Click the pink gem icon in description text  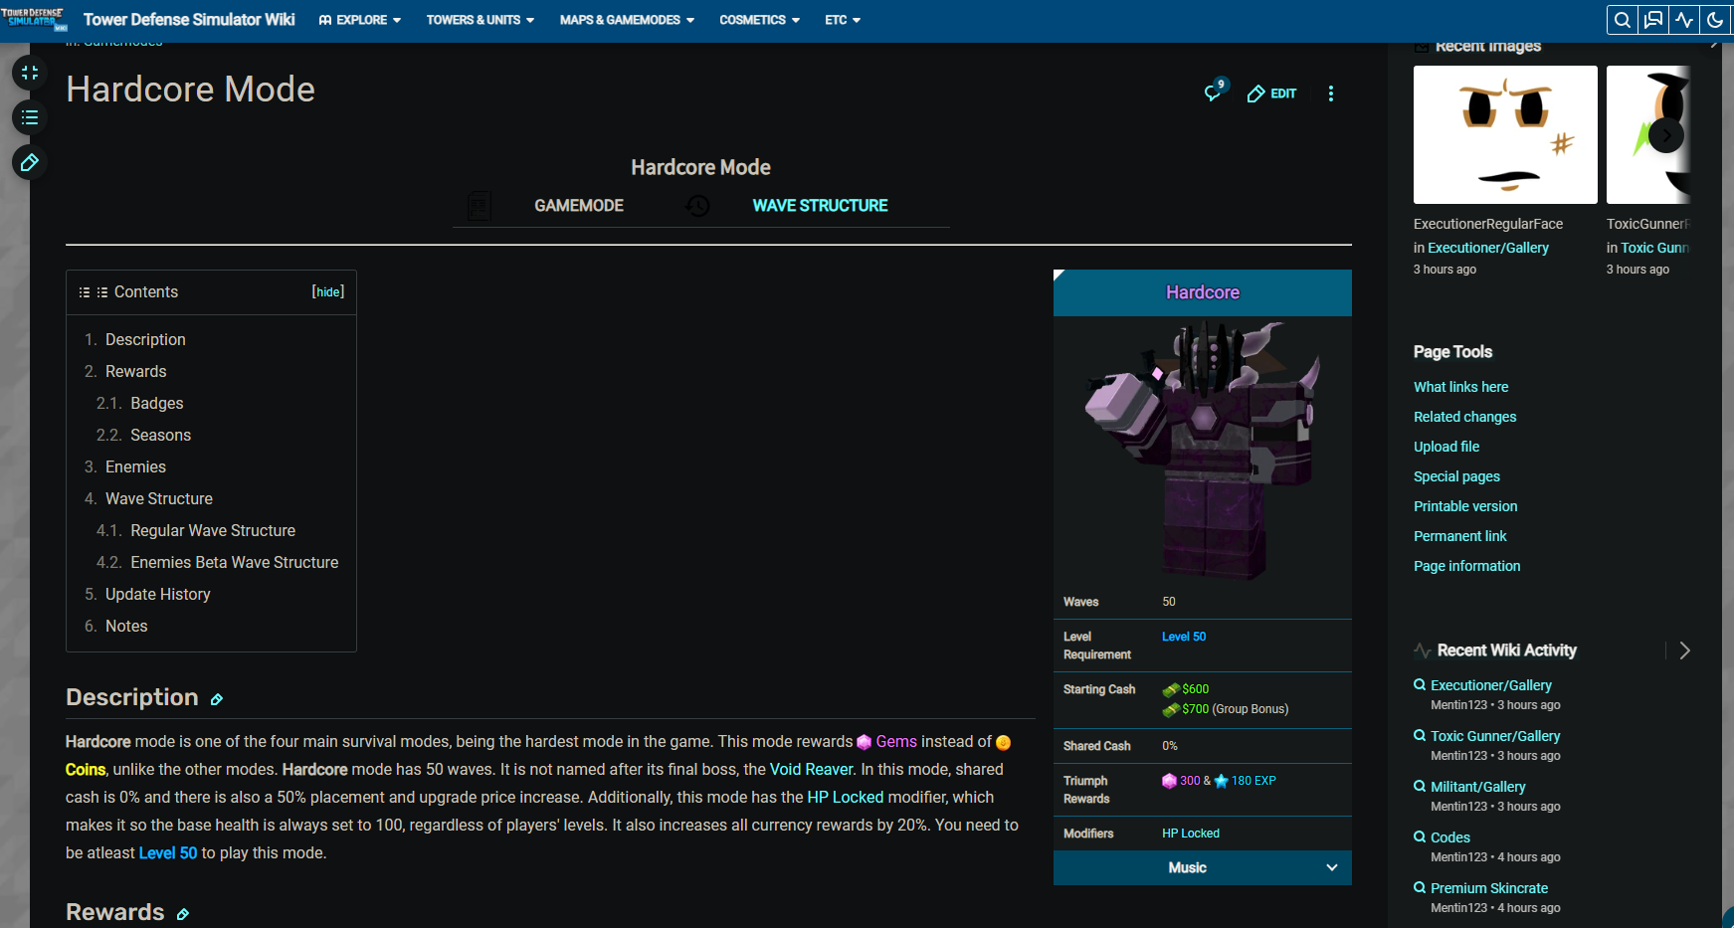tap(864, 742)
